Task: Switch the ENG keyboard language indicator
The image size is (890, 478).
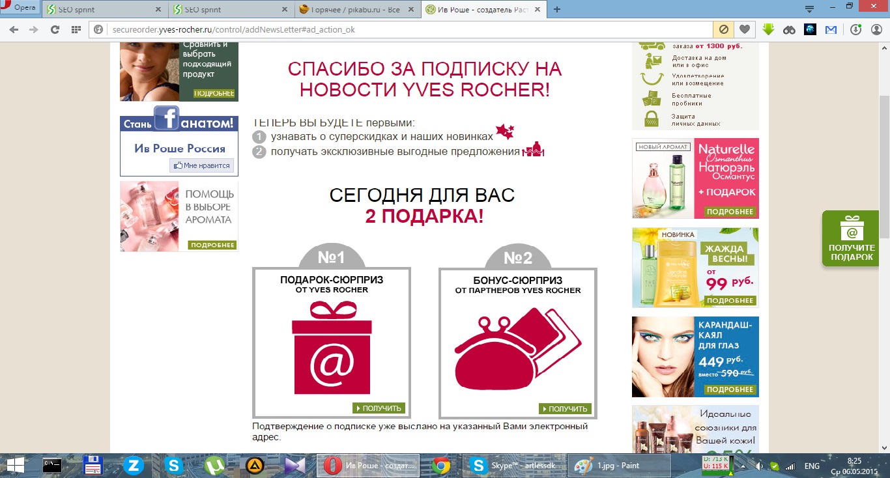Action: (x=812, y=466)
